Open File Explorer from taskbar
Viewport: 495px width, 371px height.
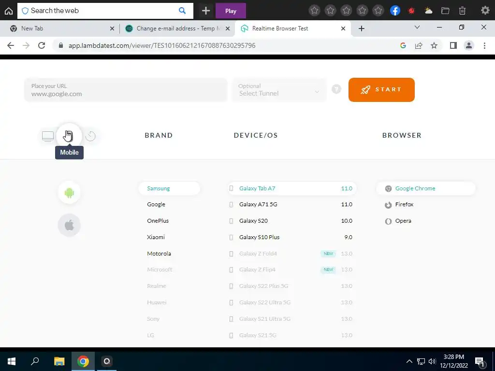coord(59,361)
